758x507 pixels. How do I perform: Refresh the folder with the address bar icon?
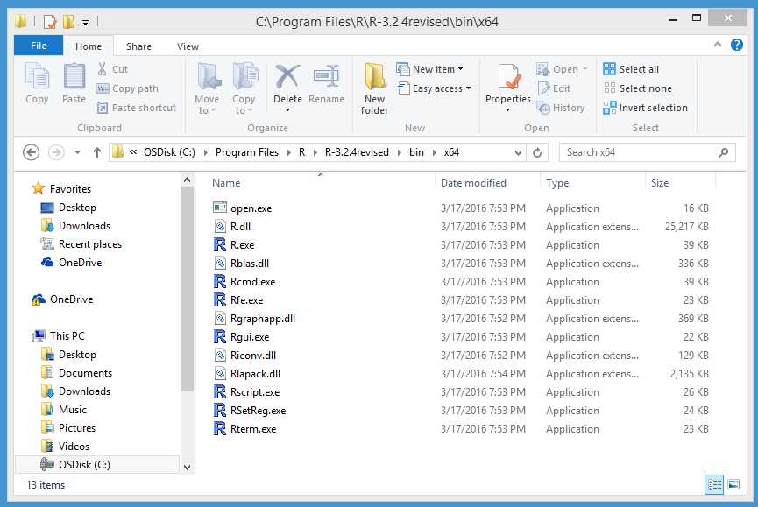coord(535,151)
